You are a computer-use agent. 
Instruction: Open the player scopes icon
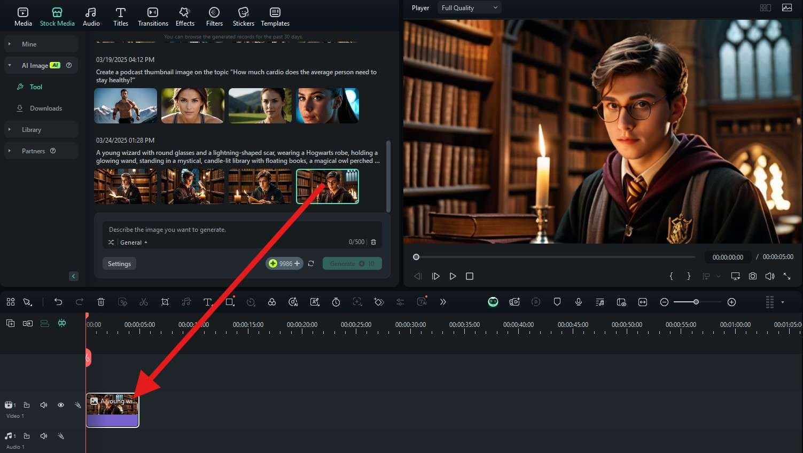click(x=787, y=8)
